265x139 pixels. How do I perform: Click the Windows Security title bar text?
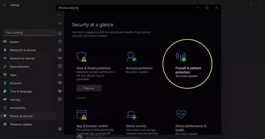point(69,8)
